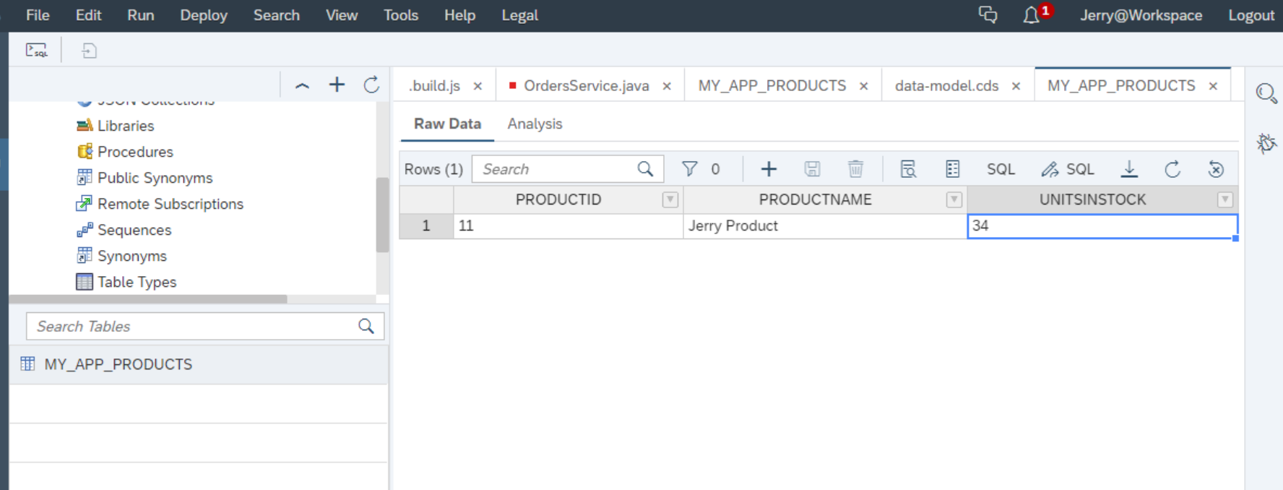
Task: Click the filter funnel icon
Action: coord(690,169)
